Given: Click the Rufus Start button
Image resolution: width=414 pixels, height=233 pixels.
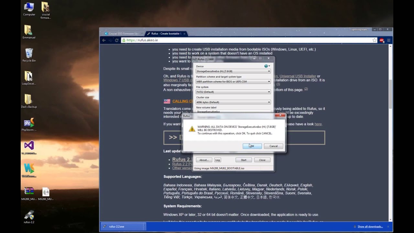Looking at the screenshot, I should pyautogui.click(x=244, y=160).
